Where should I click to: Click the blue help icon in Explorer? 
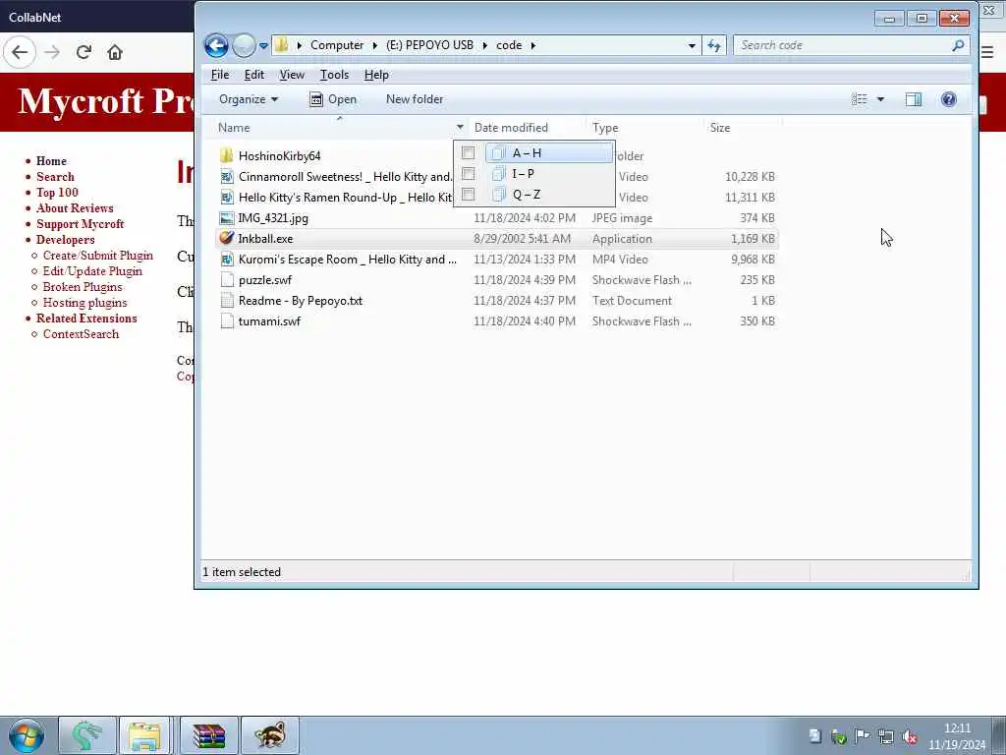click(949, 99)
